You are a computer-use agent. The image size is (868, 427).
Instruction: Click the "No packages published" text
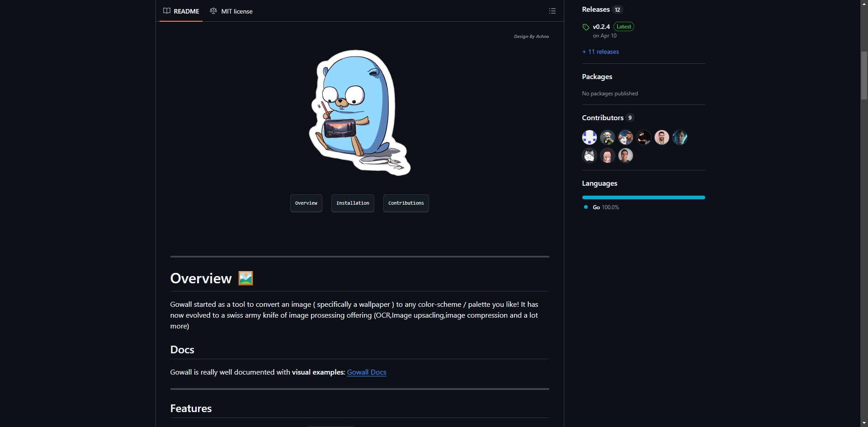610,94
